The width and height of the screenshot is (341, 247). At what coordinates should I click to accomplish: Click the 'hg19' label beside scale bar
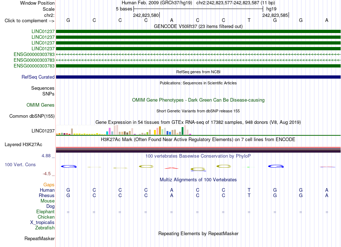(271, 9)
